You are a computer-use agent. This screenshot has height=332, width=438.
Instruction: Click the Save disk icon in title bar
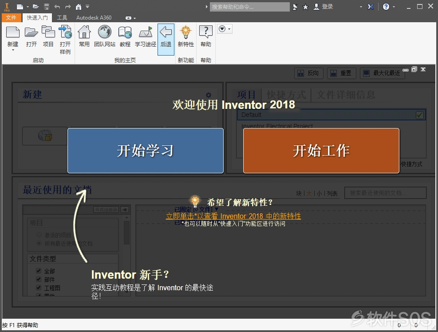47,7
